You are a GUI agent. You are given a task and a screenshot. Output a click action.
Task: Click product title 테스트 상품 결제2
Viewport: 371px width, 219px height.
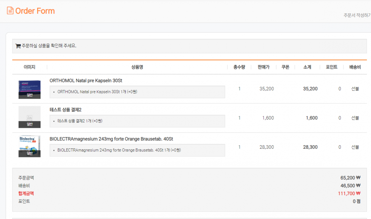66,110
